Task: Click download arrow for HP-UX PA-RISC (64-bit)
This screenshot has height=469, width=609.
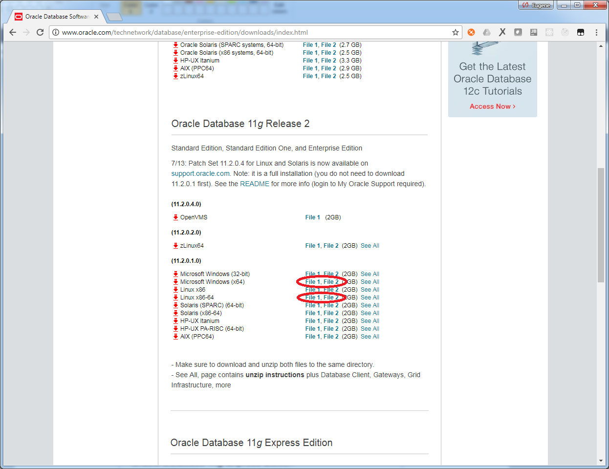Action: 175,329
